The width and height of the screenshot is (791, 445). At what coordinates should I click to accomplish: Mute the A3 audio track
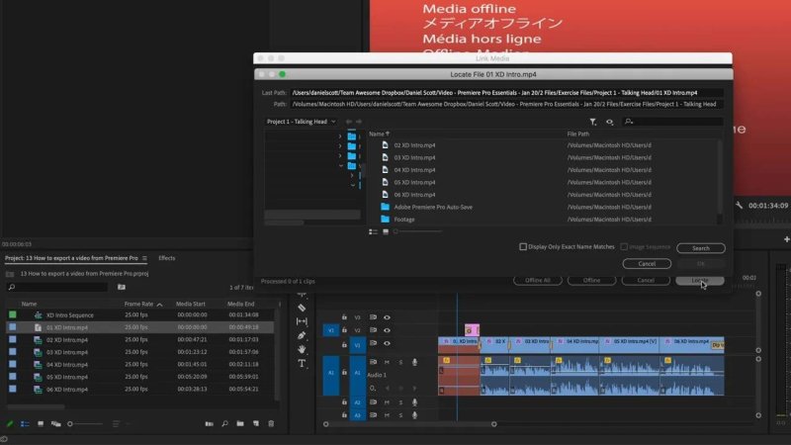point(387,415)
